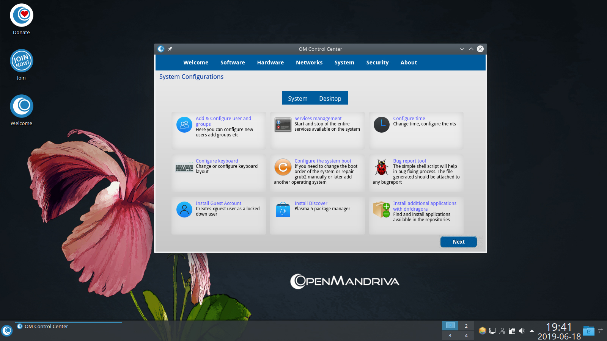Open the trash folder in panel
The width and height of the screenshot is (607, 341).
(x=589, y=331)
